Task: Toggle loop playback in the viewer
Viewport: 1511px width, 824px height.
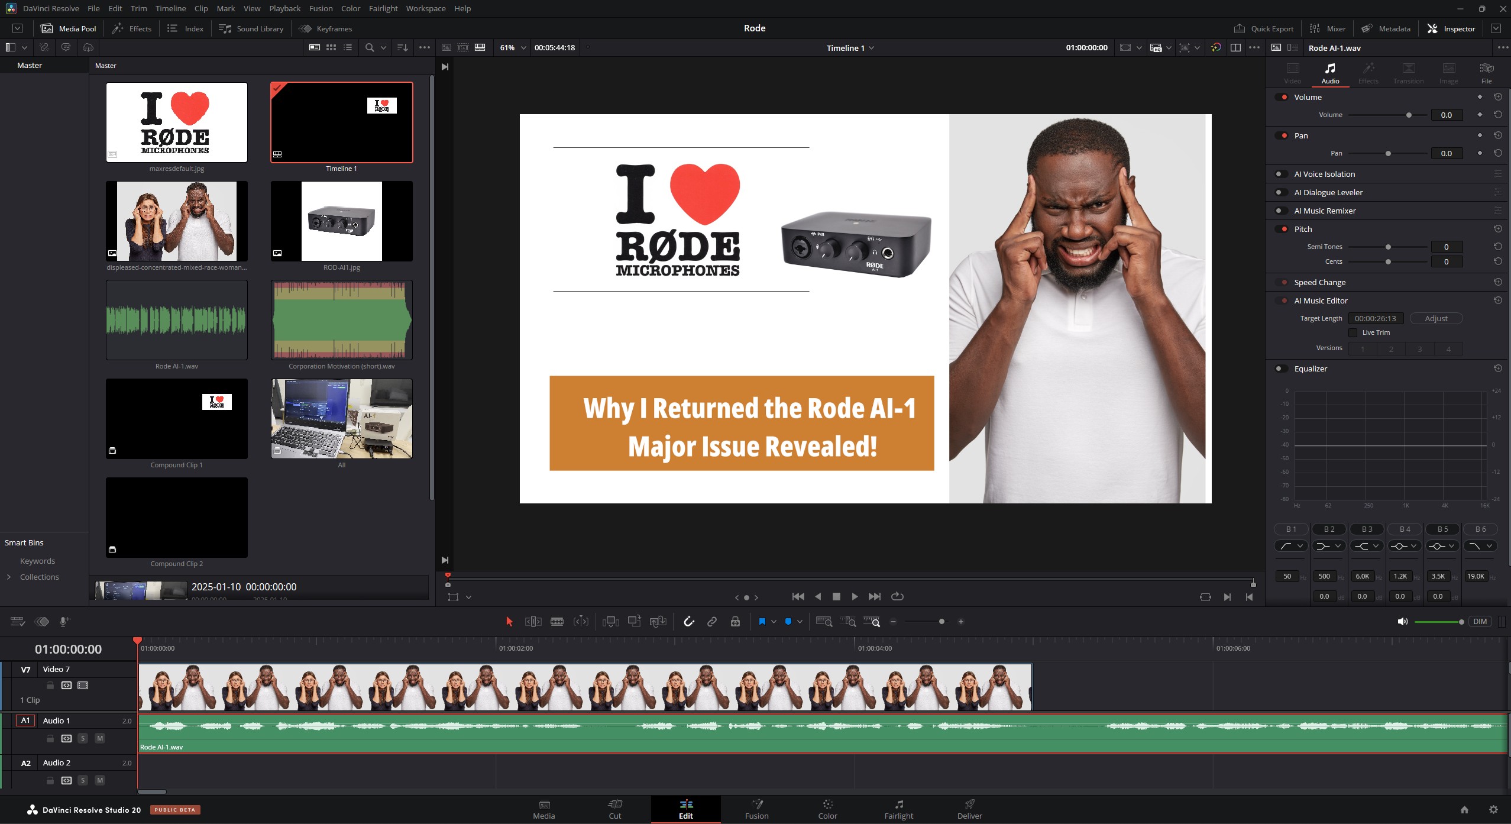Action: click(x=897, y=596)
